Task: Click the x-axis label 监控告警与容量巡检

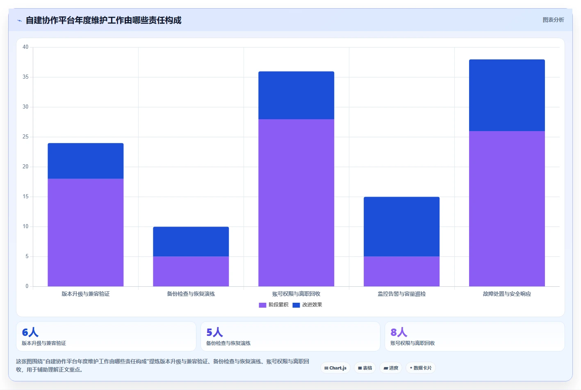Action: [402, 294]
